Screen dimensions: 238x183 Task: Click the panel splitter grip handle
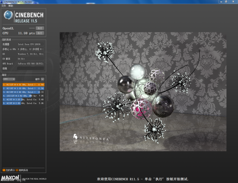point(48,95)
